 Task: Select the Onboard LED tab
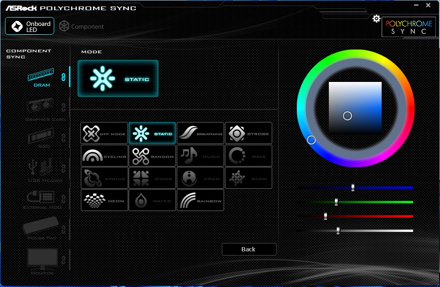[29, 26]
